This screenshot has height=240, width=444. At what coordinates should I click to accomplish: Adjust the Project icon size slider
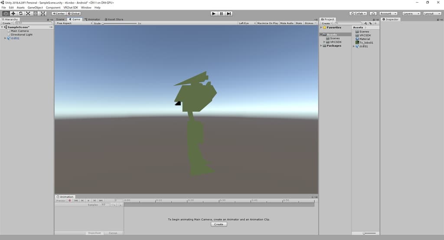[x=369, y=233]
